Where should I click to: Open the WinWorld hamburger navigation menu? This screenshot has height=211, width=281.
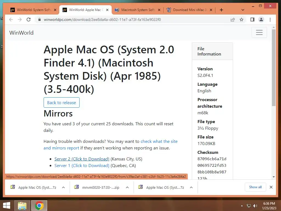click(x=259, y=32)
